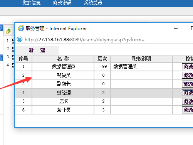The height and width of the screenshot is (145, 193).
Task: Click 修改 button for 营业员 row
Action: tap(188, 110)
